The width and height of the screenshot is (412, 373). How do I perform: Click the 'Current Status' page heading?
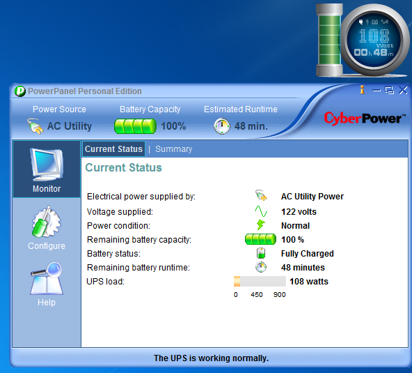(x=123, y=167)
